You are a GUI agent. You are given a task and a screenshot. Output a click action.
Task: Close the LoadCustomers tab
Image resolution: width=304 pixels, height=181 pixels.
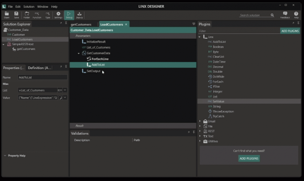pyautogui.click(x=126, y=24)
